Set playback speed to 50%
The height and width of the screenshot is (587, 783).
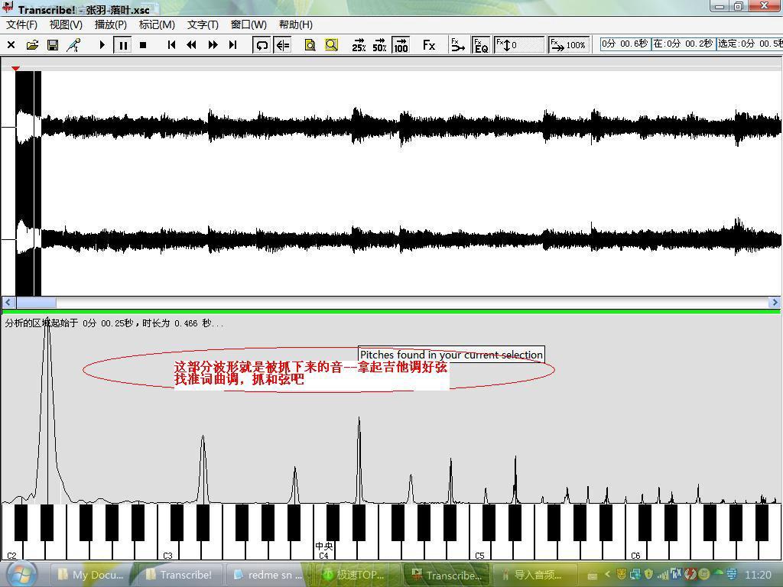click(379, 45)
